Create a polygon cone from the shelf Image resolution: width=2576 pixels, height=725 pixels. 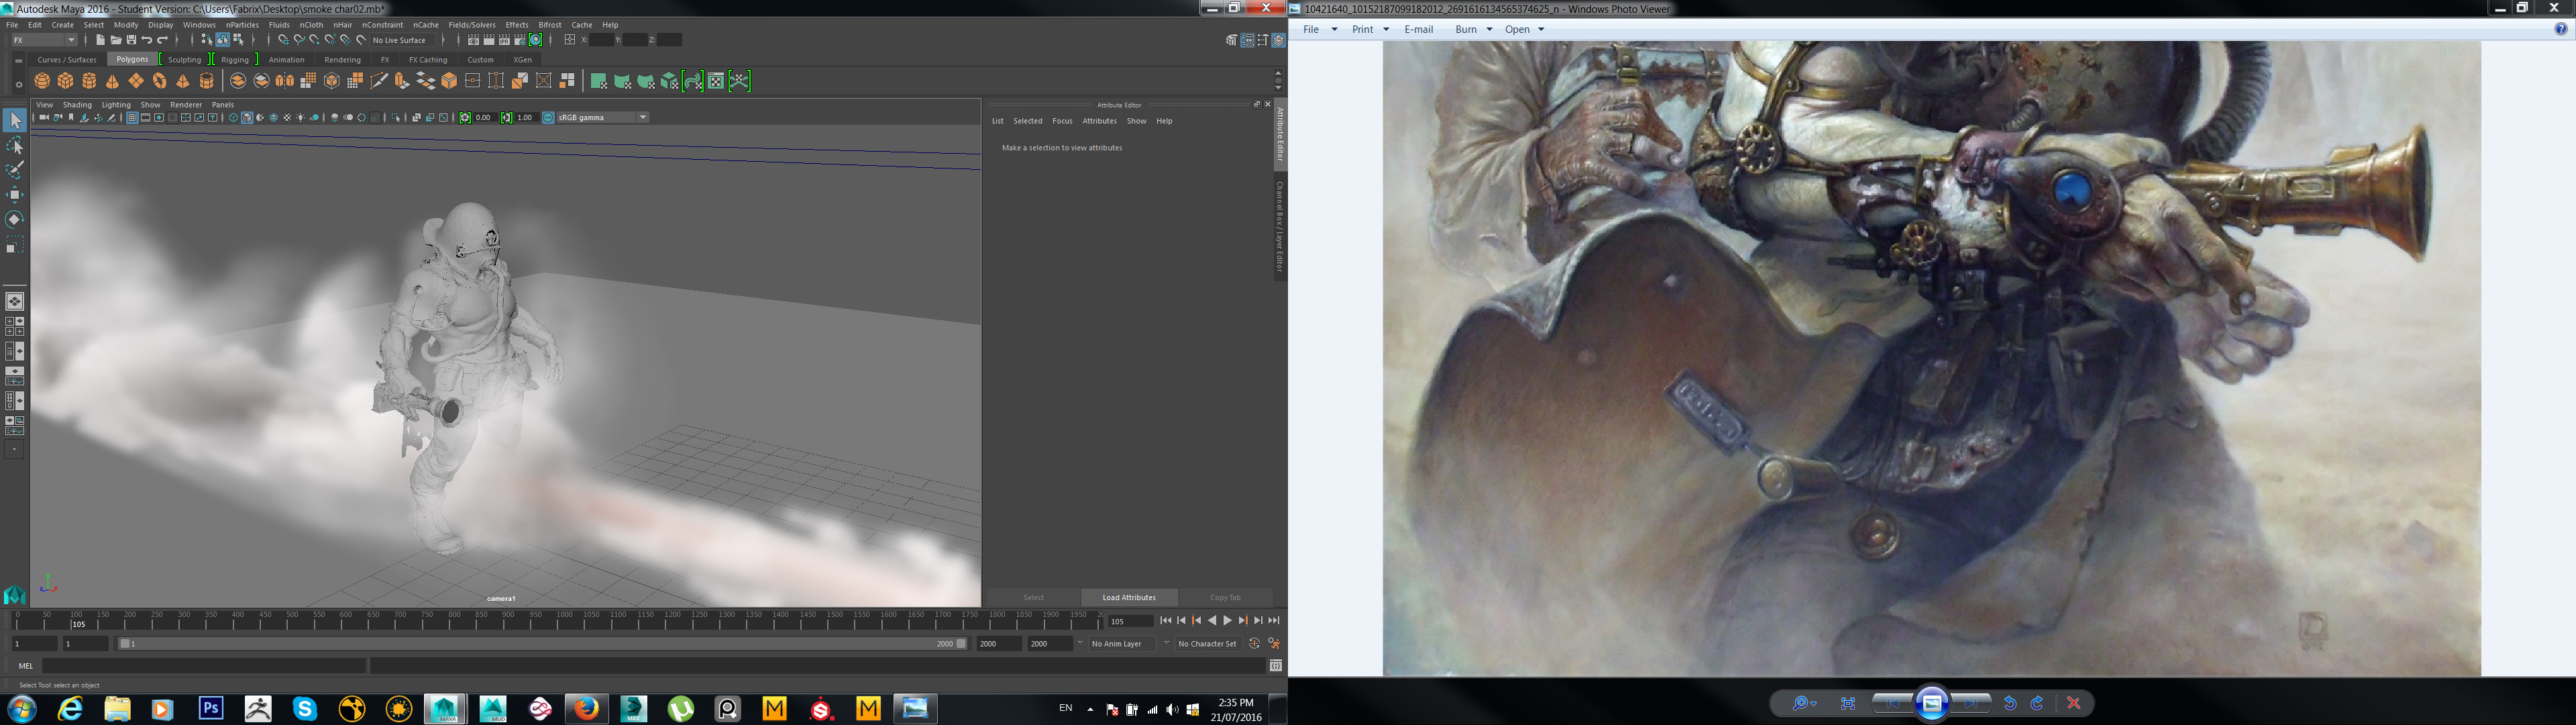point(112,81)
